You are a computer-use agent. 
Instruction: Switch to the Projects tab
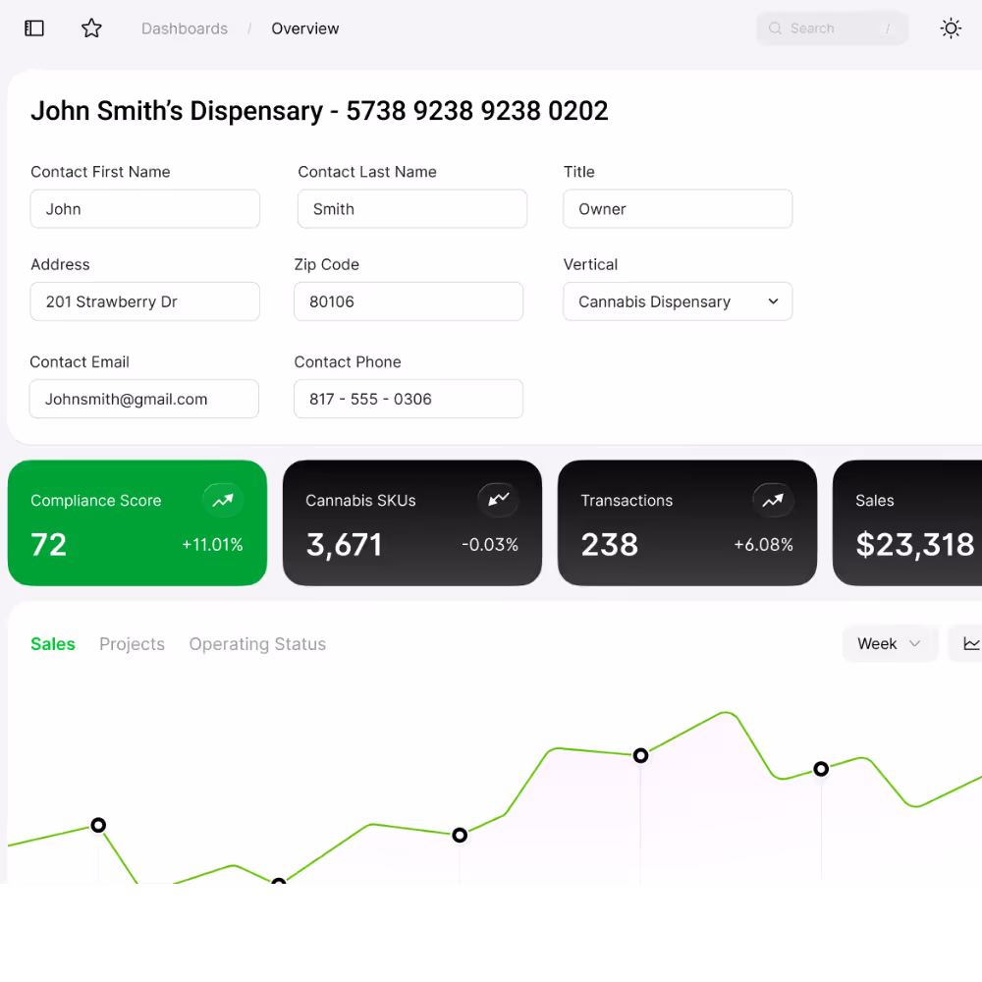tap(133, 644)
